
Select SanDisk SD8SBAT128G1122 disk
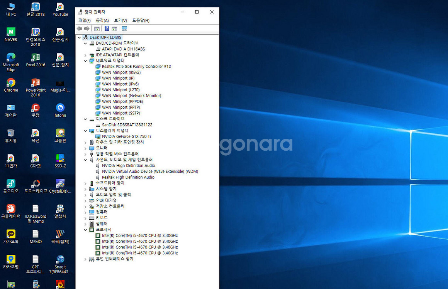click(x=127, y=125)
